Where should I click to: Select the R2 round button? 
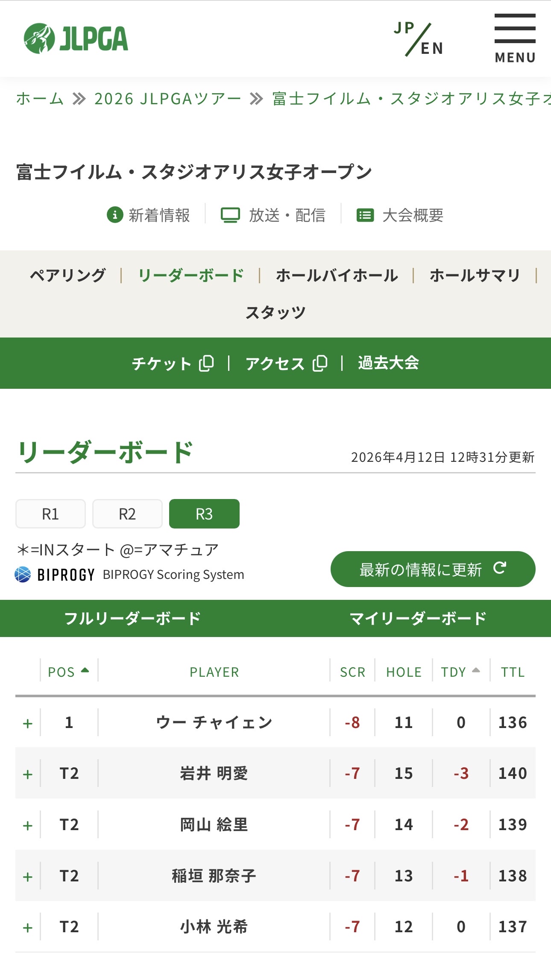click(x=127, y=514)
